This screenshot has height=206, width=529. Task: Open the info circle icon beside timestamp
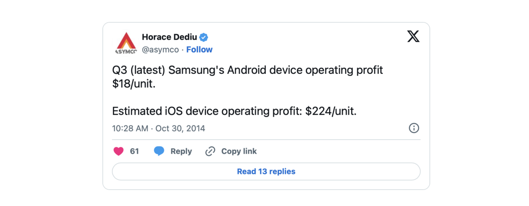pos(414,128)
